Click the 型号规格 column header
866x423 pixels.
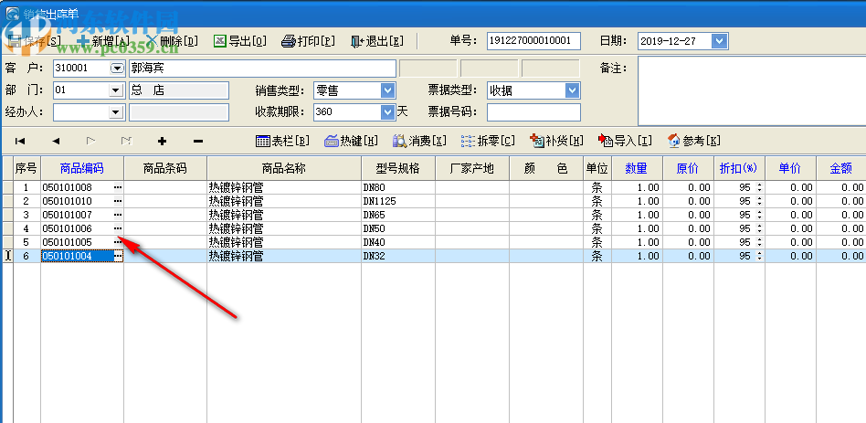pos(399,168)
